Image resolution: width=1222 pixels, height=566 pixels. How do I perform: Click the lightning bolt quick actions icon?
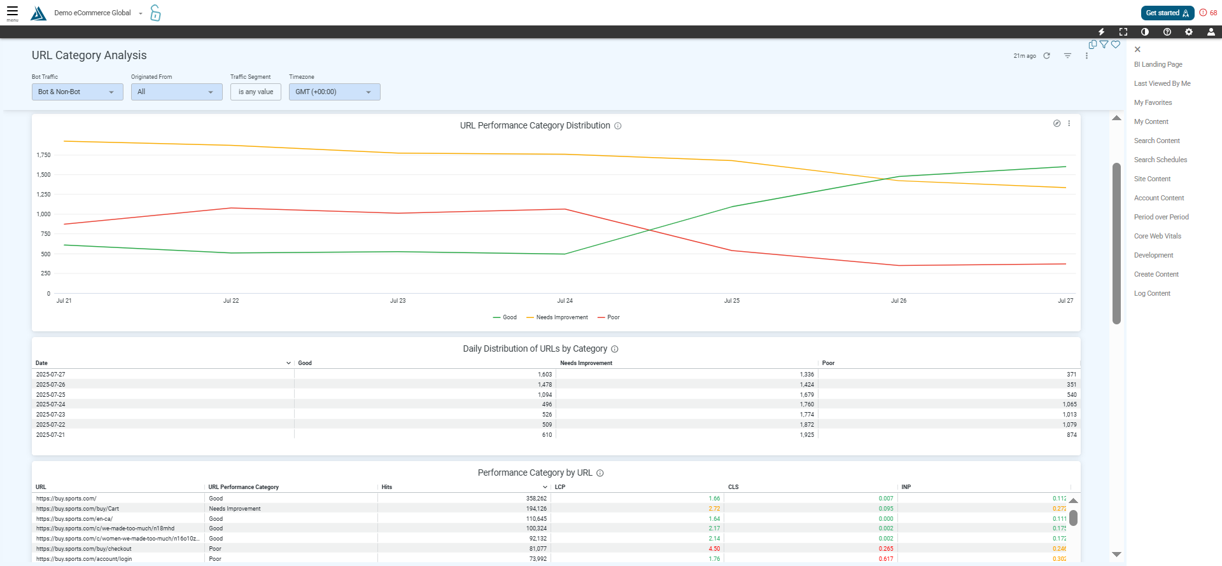pyautogui.click(x=1101, y=32)
